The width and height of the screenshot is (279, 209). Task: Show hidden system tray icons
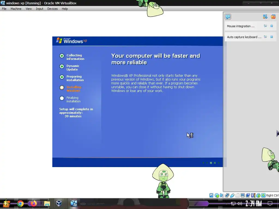[x=226, y=204]
